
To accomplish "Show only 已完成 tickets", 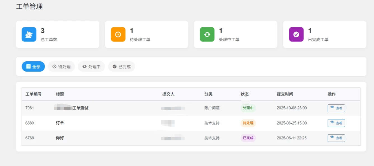I will click(121, 67).
